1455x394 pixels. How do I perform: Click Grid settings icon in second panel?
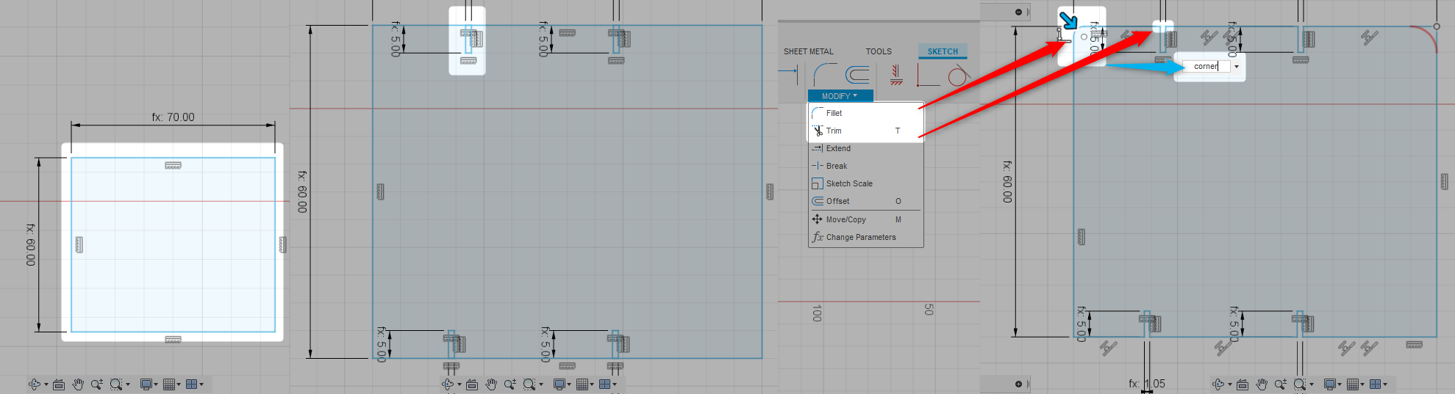582,384
